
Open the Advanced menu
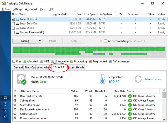pyautogui.click(x=31, y=9)
